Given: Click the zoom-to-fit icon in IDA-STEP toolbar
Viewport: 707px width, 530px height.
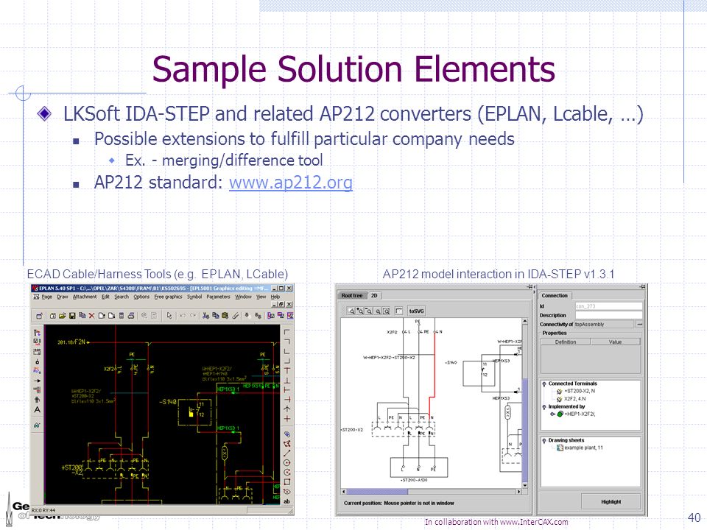Looking at the screenshot, I should tap(387, 311).
